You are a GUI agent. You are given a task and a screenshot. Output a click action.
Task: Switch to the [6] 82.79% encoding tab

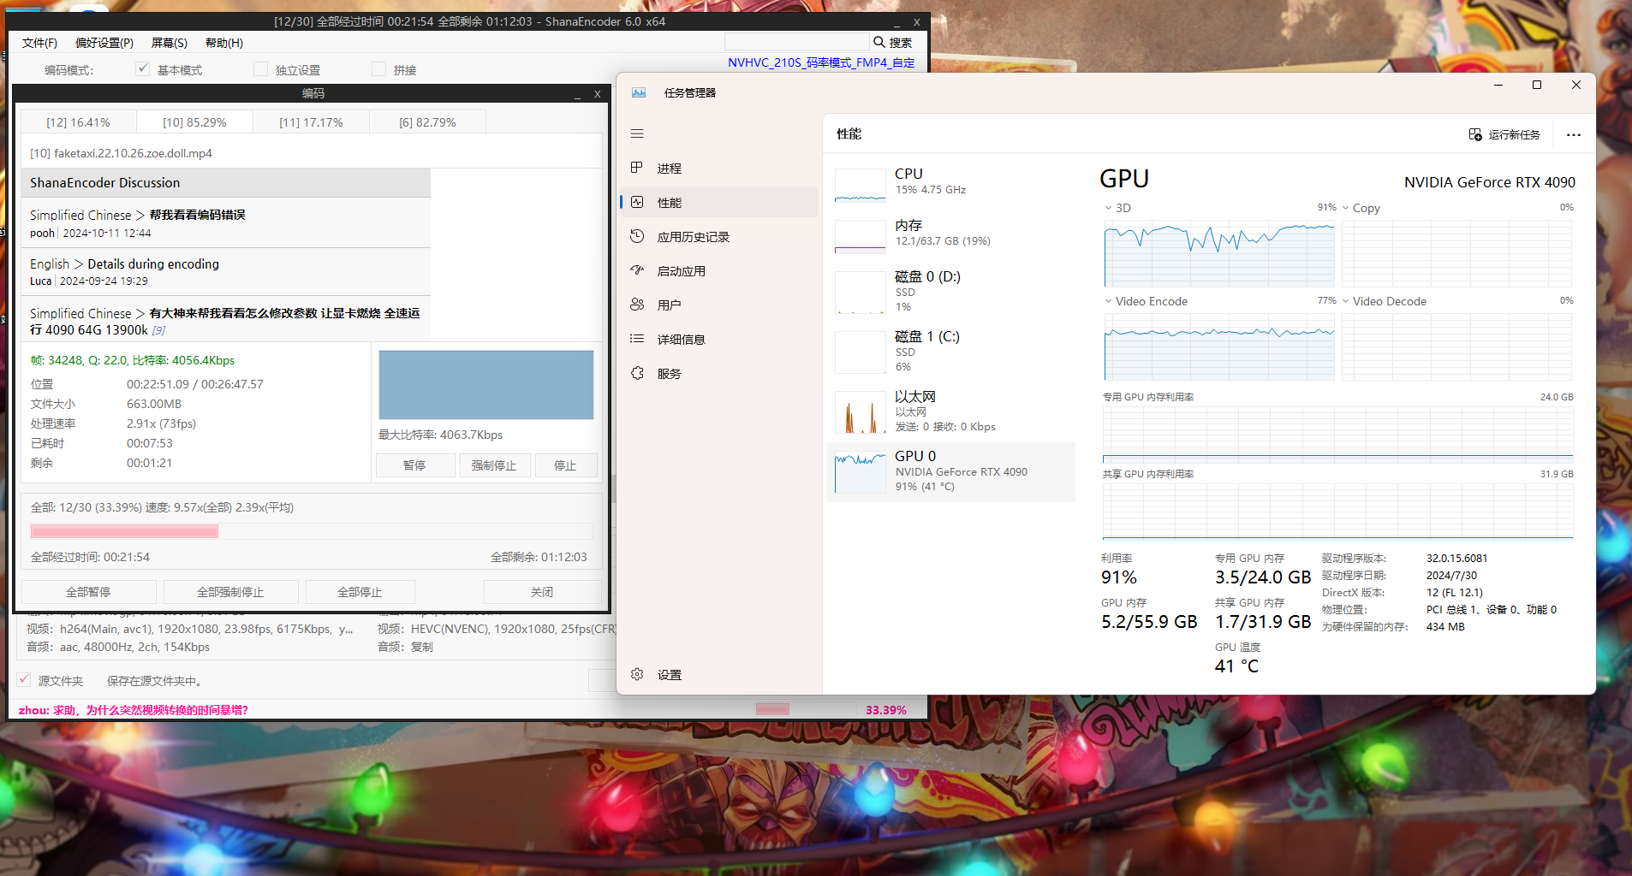click(x=427, y=122)
